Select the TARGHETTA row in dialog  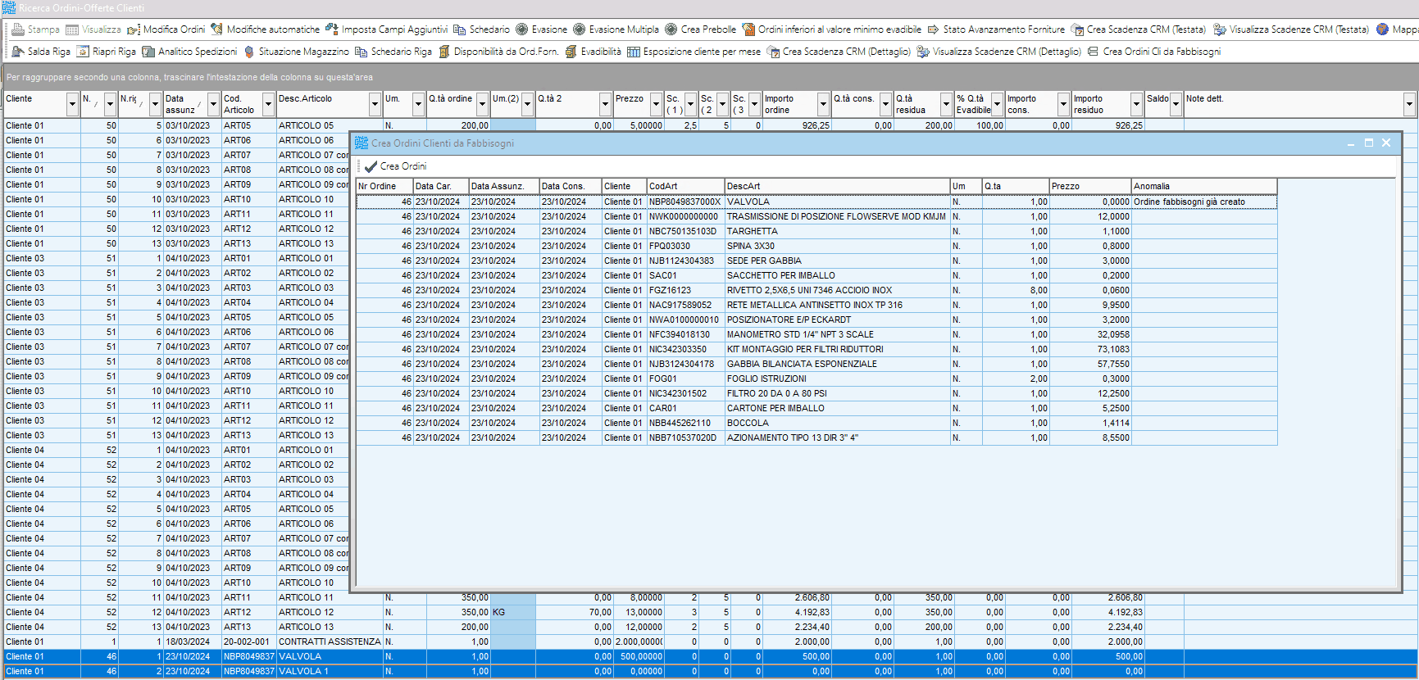tap(816, 231)
